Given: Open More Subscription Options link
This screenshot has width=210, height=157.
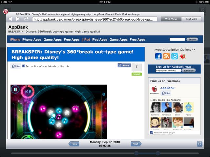Looking at the screenshot, I should (x=175, y=50).
